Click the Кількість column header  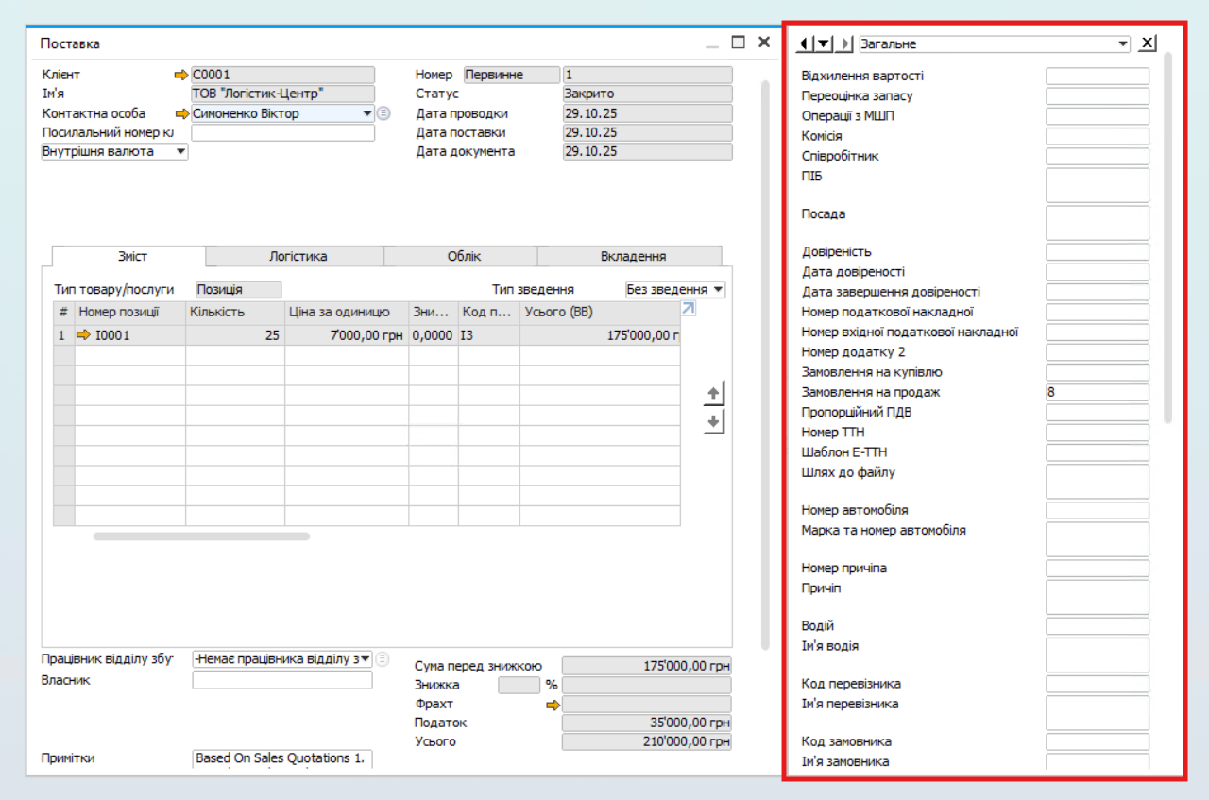[234, 312]
